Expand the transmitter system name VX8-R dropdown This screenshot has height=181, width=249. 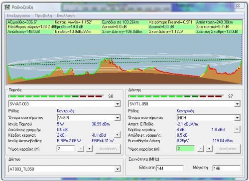click(118, 118)
